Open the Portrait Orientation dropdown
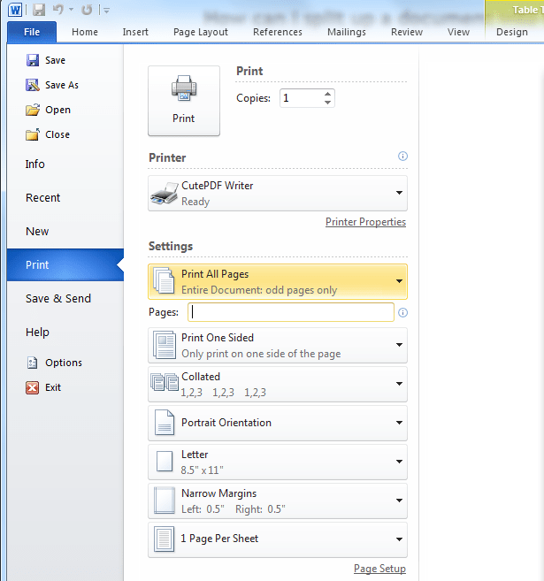544x581 pixels. [278, 424]
